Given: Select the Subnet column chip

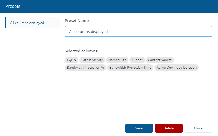Looking at the screenshot, I should (x=137, y=60).
